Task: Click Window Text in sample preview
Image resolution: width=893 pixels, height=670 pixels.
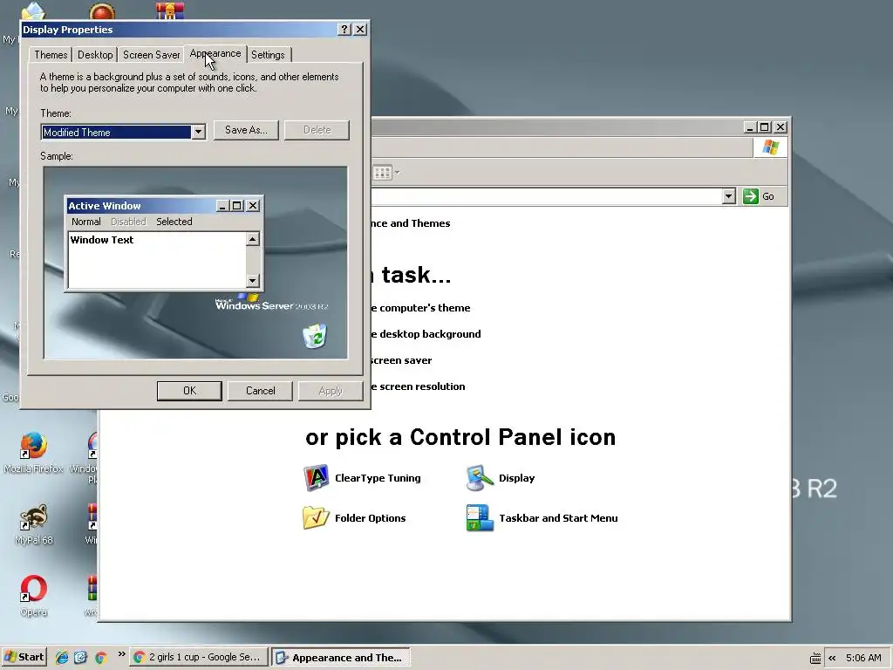Action: 102,240
